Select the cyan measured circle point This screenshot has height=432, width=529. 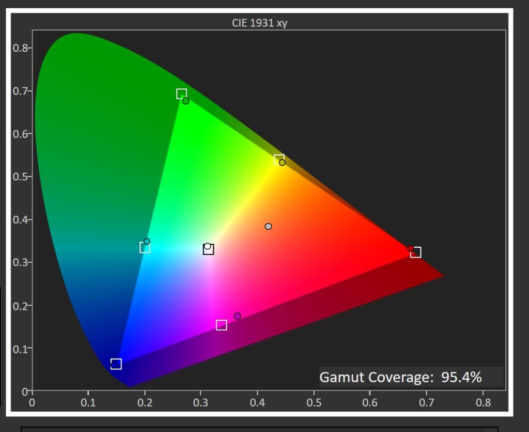147,242
